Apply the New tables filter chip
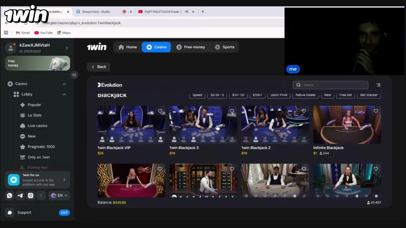 [x=328, y=95]
